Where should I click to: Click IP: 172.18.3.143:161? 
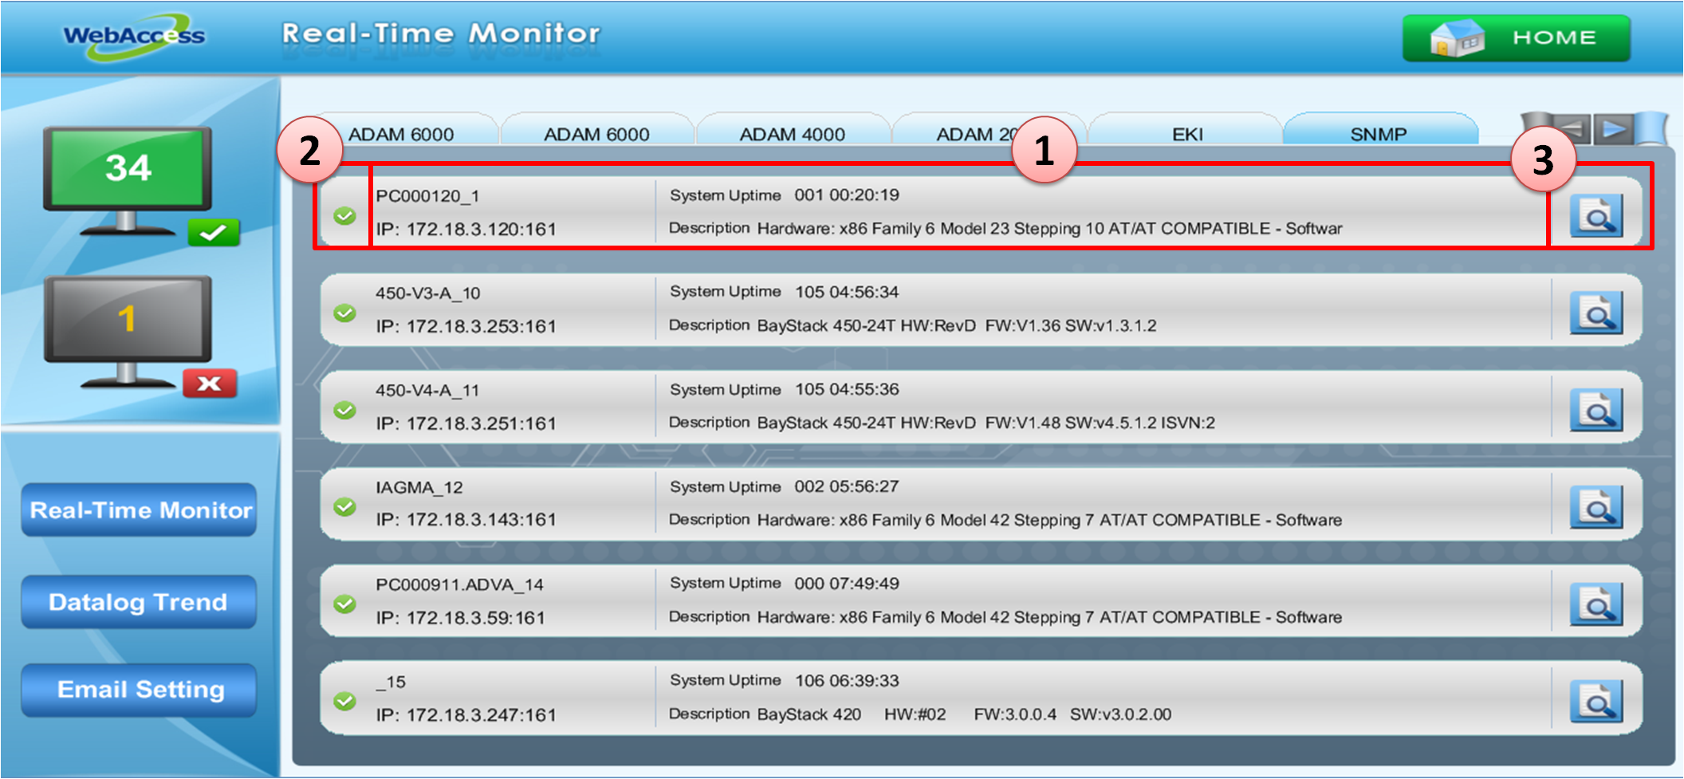pos(466,520)
